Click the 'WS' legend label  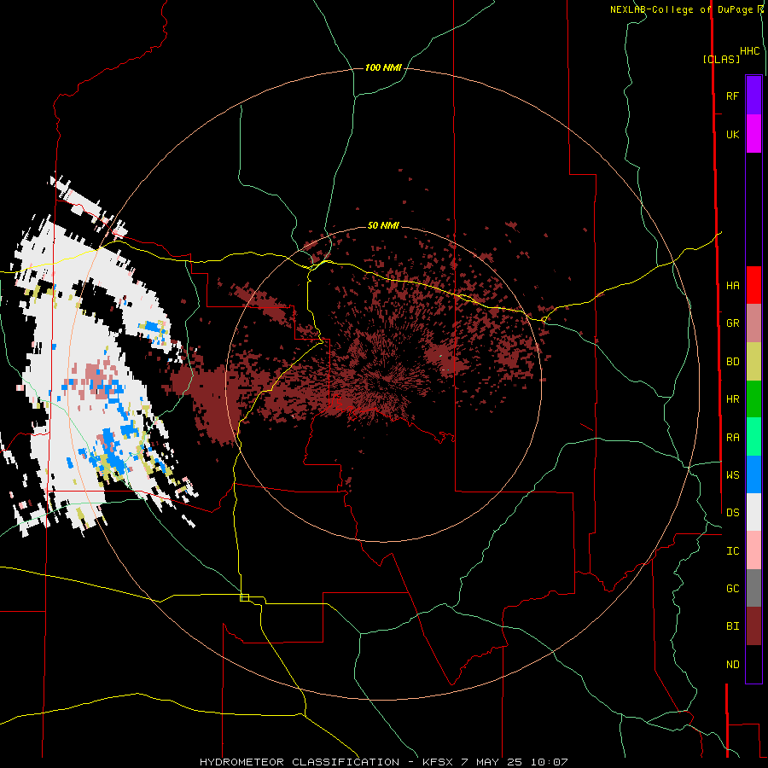[732, 475]
